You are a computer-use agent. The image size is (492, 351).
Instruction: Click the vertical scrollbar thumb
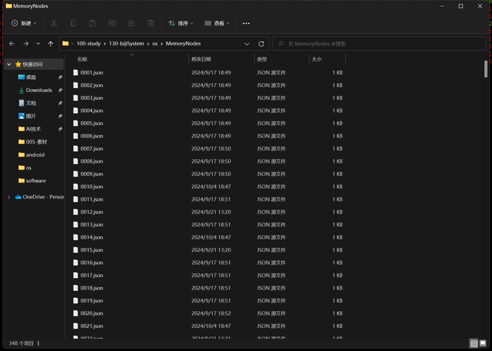pos(486,69)
